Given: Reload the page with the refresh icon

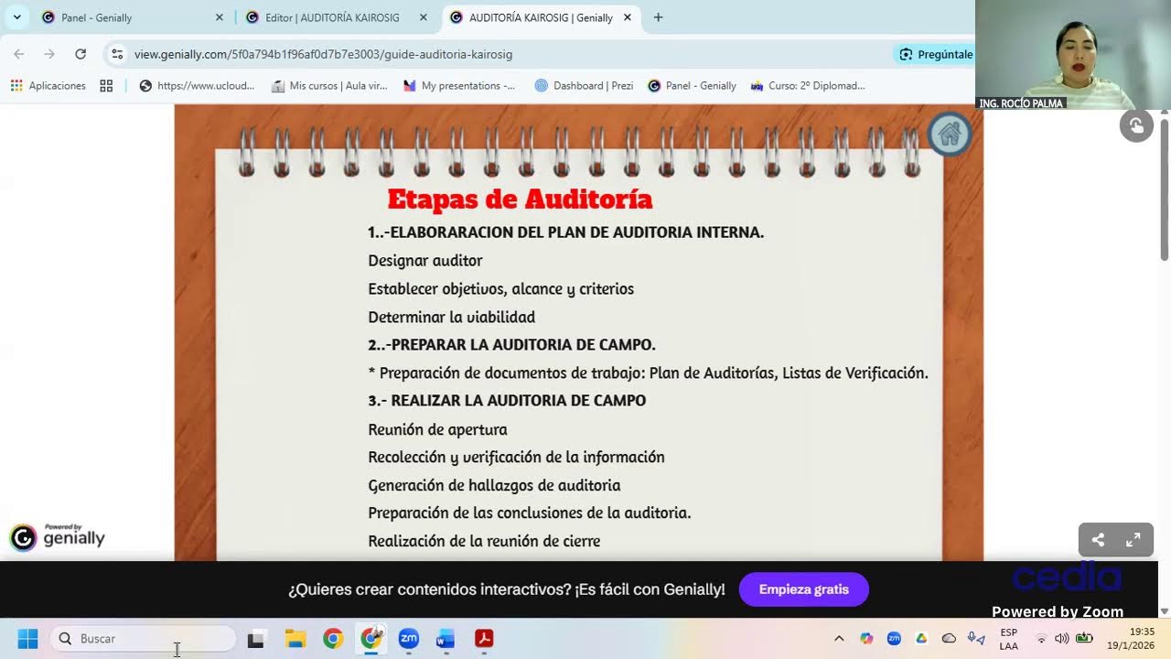Looking at the screenshot, I should click(81, 54).
